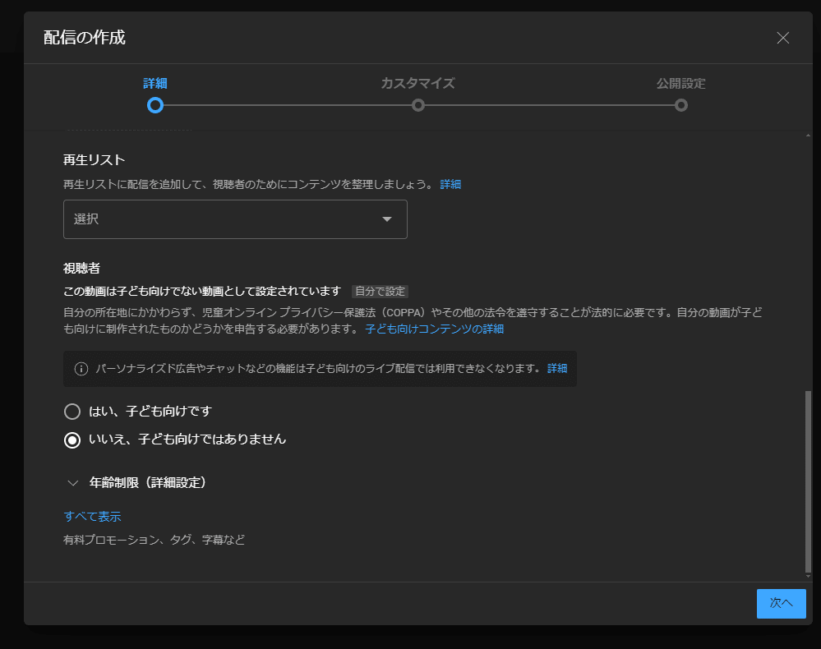Click the dialog's vertical scrollbar thumb
The image size is (821, 649).
click(808, 481)
